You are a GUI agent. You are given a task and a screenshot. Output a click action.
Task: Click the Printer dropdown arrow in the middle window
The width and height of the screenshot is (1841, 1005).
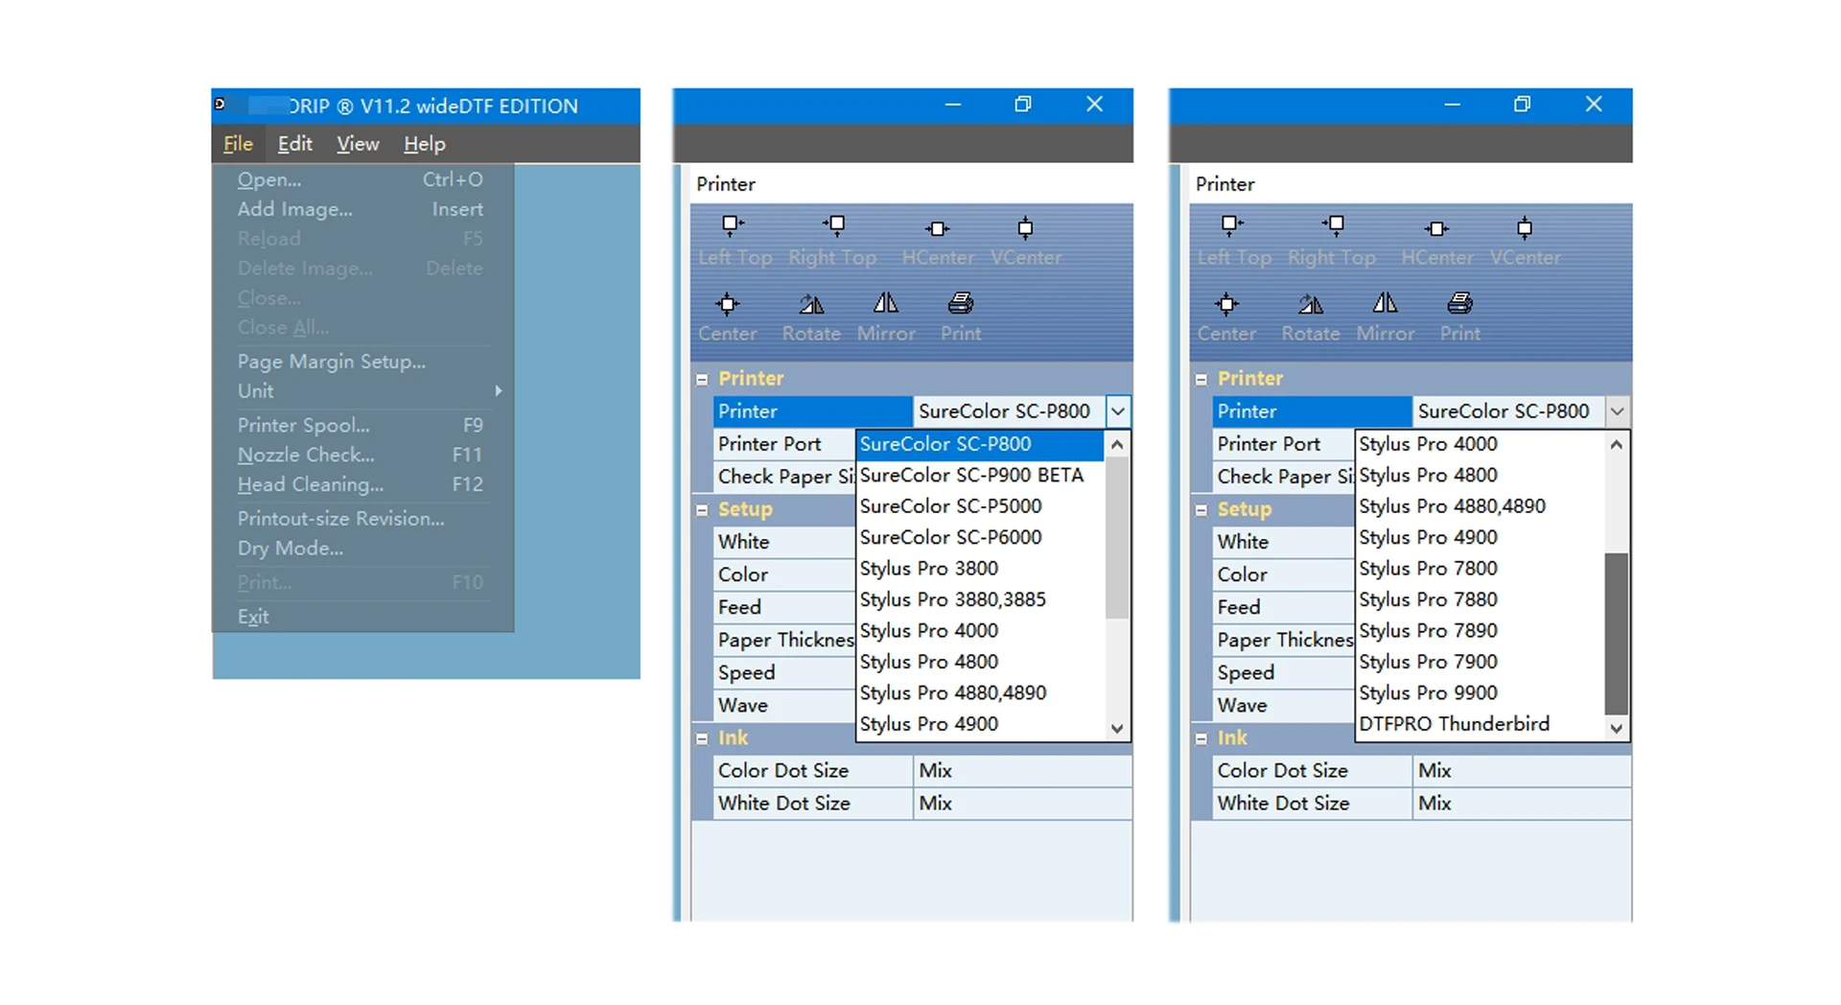[1118, 411]
